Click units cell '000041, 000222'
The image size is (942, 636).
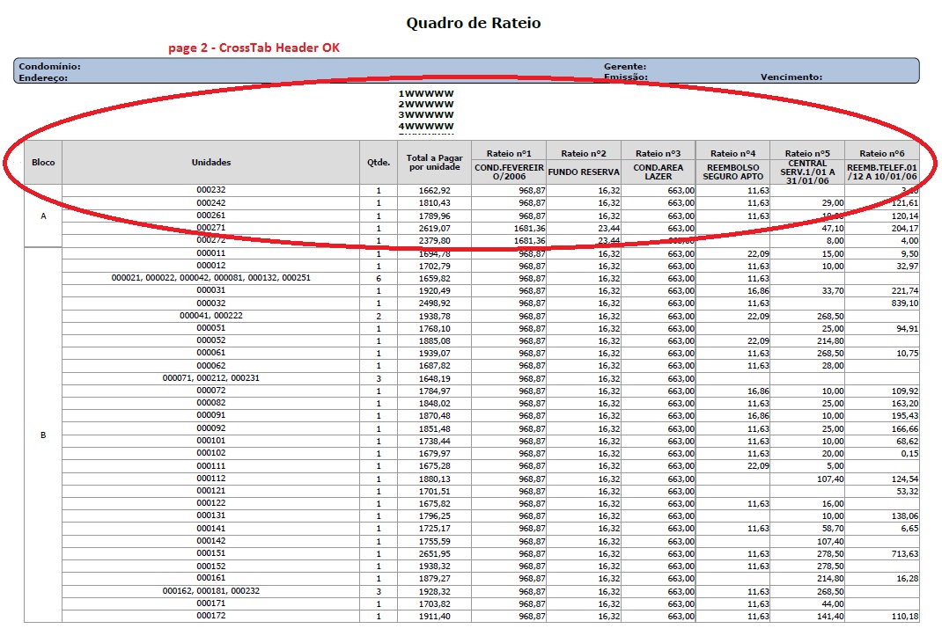(x=211, y=315)
